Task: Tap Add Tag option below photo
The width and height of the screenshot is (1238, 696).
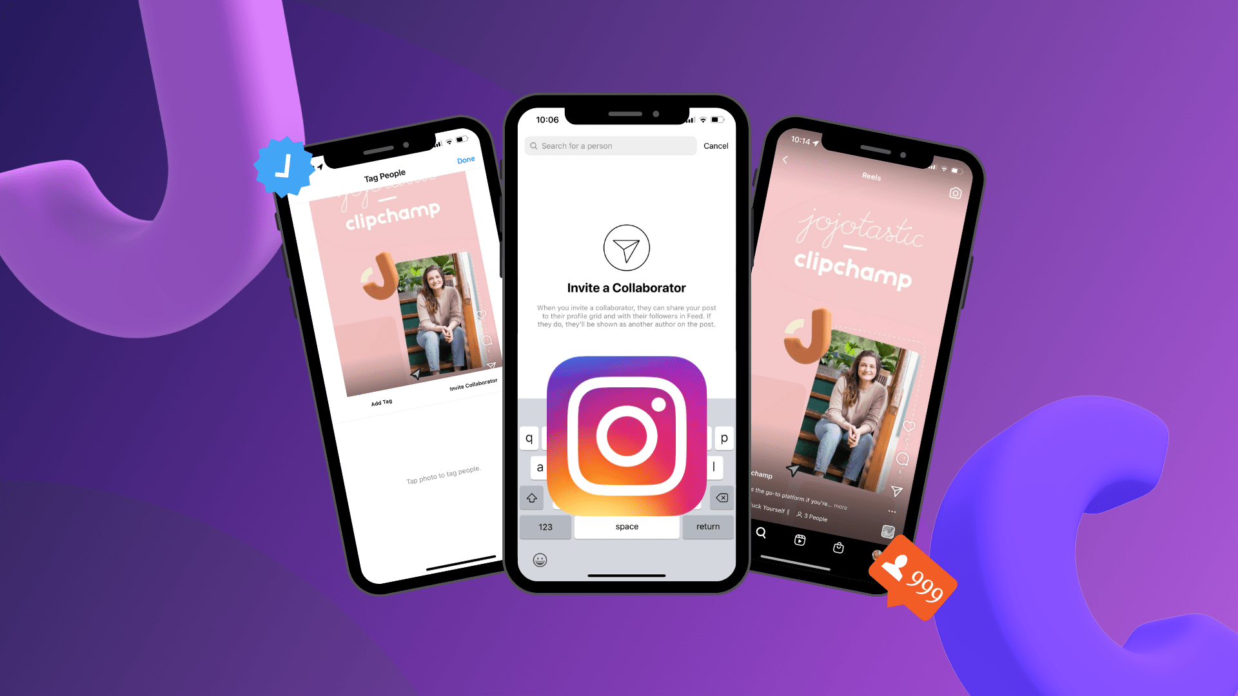Action: 382,401
